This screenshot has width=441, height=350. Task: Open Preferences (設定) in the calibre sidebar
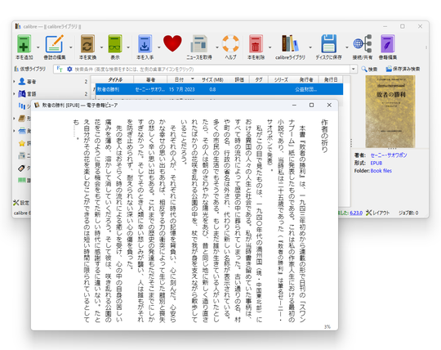(x=21, y=203)
